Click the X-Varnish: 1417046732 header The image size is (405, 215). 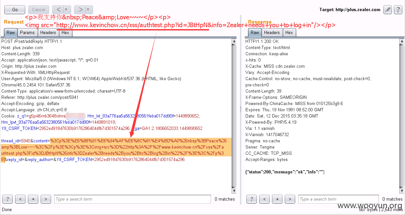(267, 135)
